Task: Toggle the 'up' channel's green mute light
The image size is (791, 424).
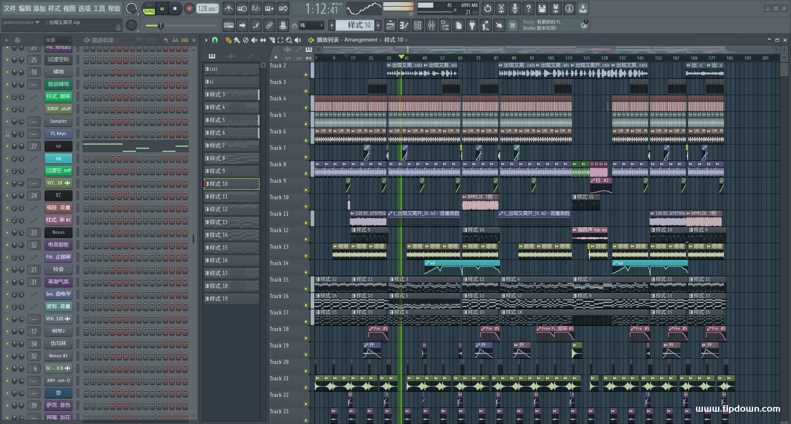Action: (x=7, y=146)
